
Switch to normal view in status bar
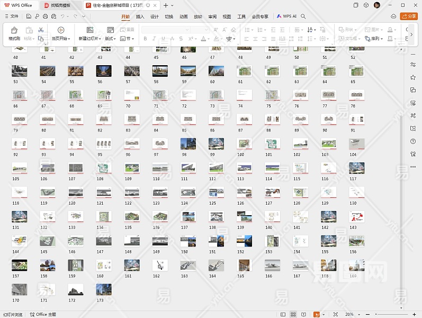[283, 314]
